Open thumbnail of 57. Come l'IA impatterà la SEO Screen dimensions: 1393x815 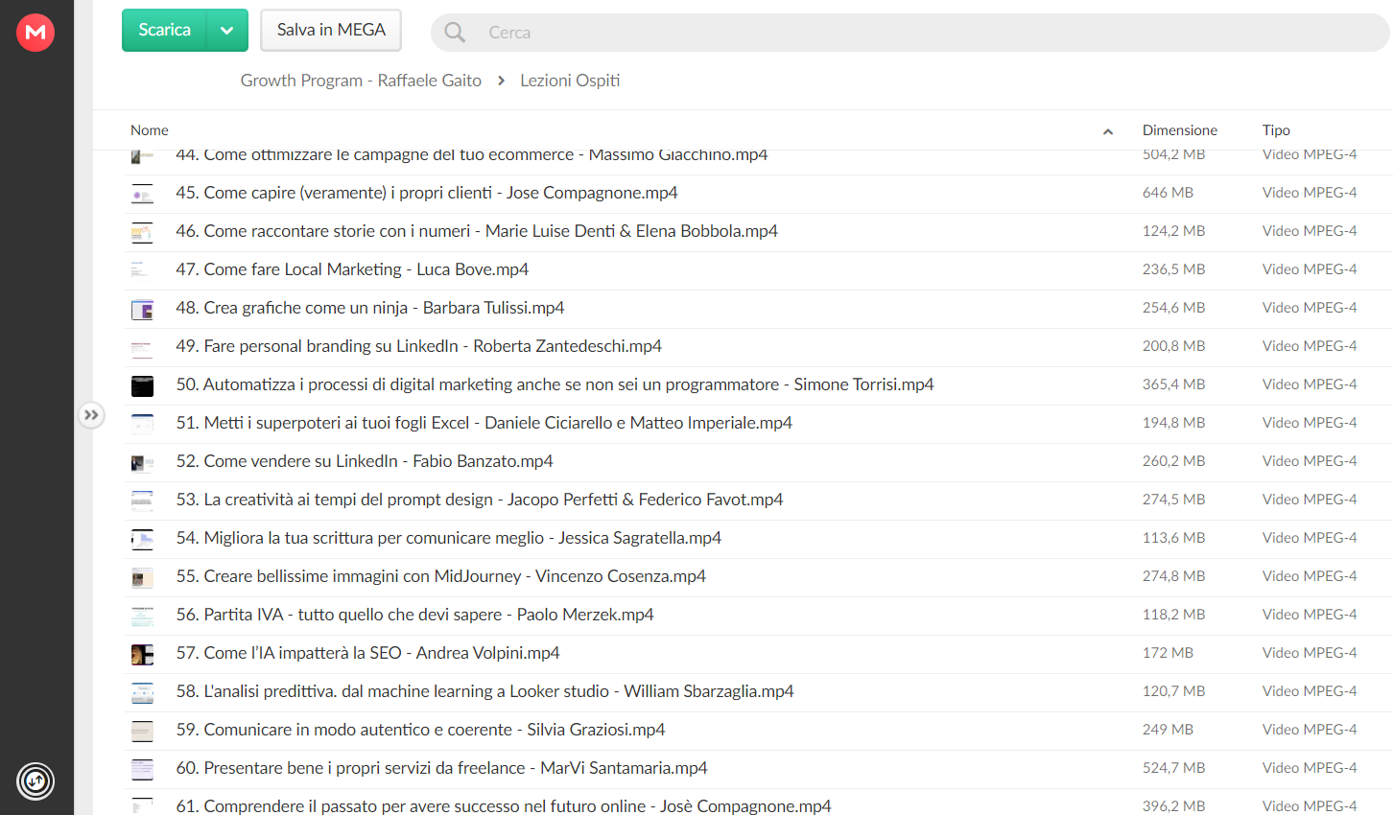[142, 655]
